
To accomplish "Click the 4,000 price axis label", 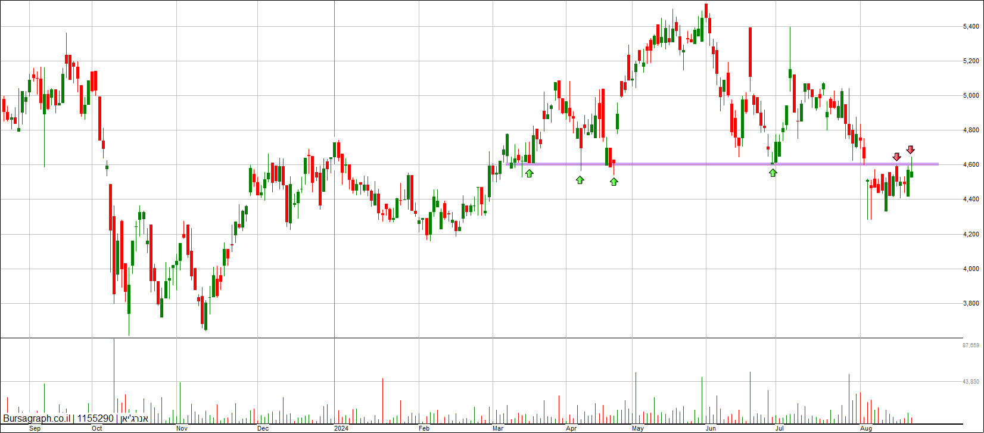I will 971,269.
